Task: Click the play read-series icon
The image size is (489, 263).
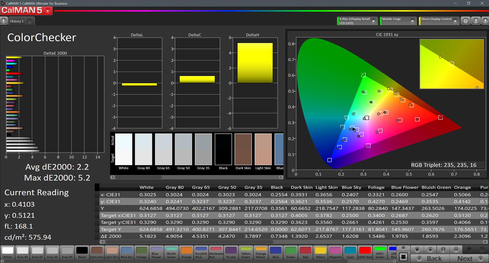Action: [430, 250]
